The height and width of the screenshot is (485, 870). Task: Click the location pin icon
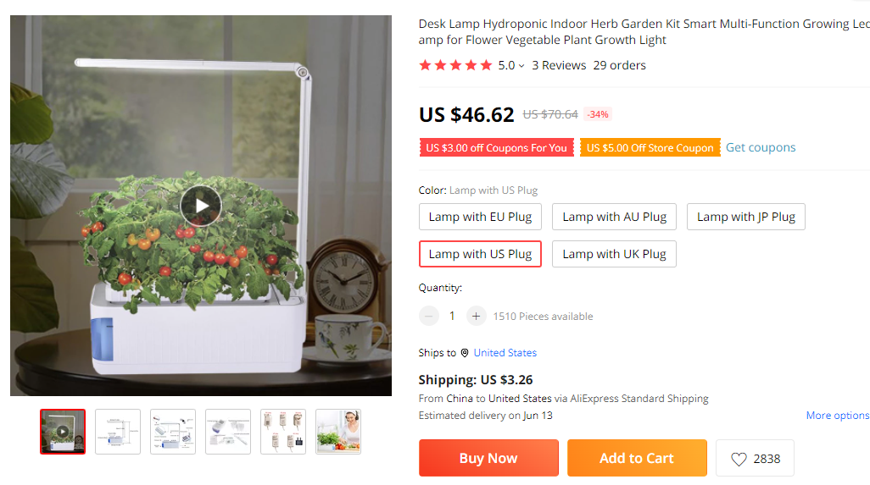465,353
